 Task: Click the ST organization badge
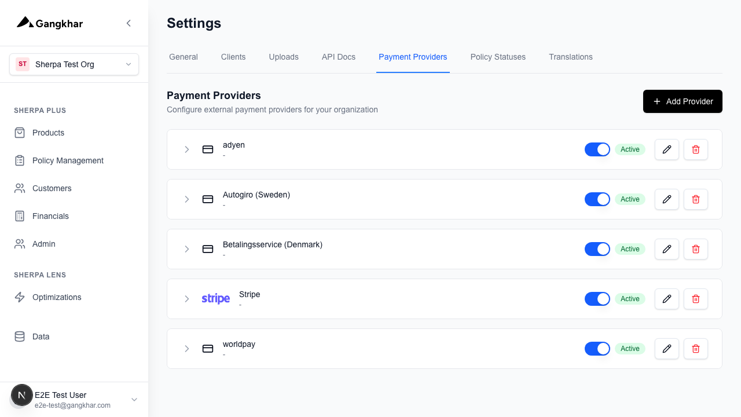click(23, 64)
